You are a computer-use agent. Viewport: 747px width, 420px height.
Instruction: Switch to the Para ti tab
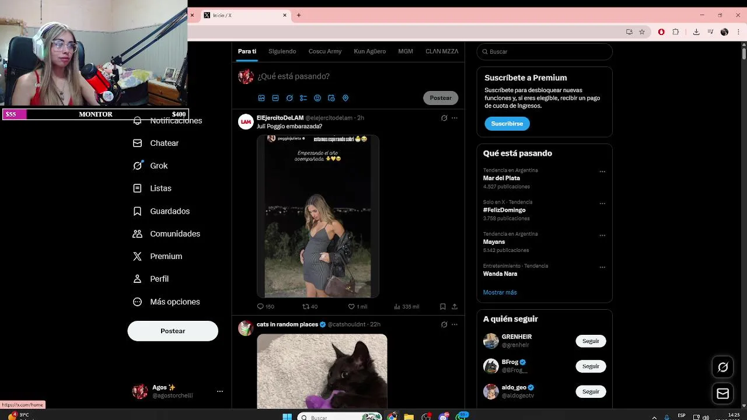tap(247, 51)
